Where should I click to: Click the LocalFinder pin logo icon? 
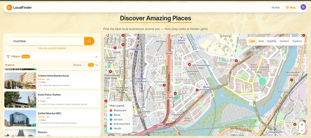pyautogui.click(x=9, y=8)
